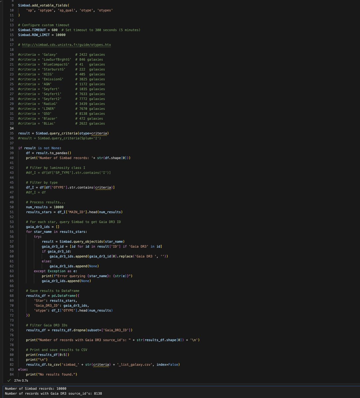Click the green cell success checkmark
Image resolution: width=360 pixels, height=398 pixels.
pos(9,380)
